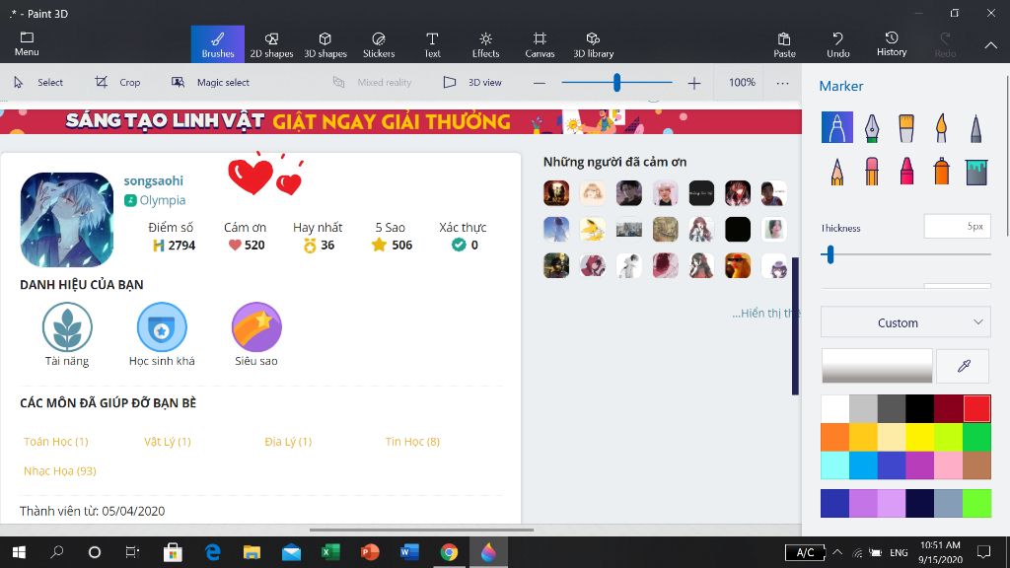Select the Oil brush
Viewport: 1010px width, 568px height.
tap(905, 127)
